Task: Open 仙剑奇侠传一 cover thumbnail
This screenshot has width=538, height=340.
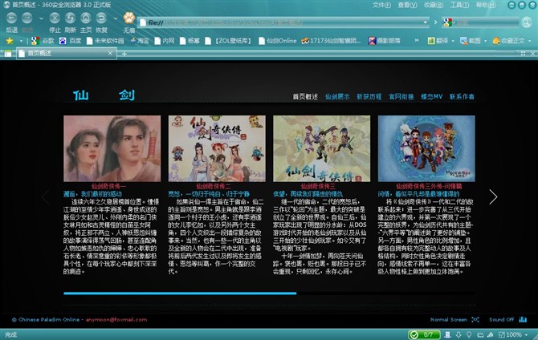Action: coord(112,148)
